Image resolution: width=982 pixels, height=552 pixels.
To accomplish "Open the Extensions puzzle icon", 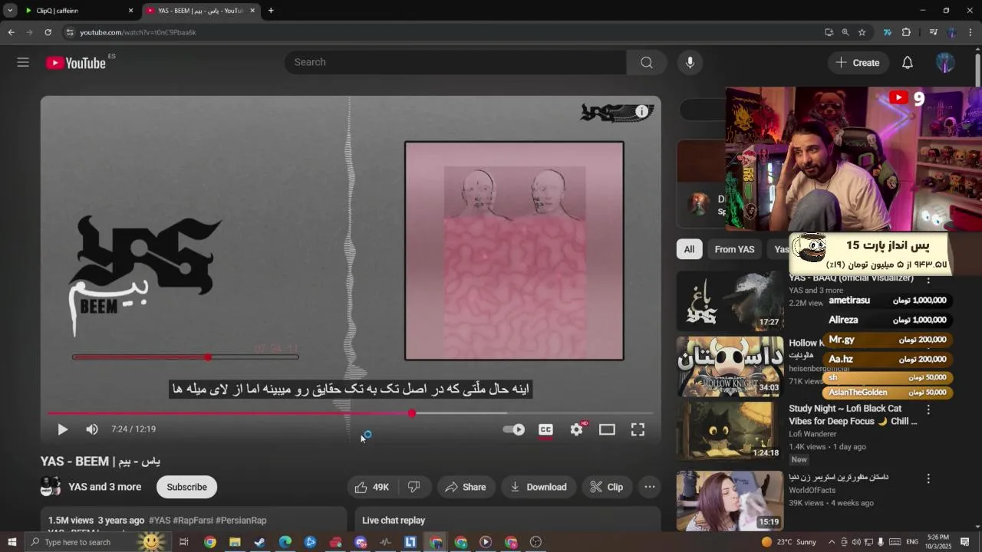I will [x=906, y=32].
